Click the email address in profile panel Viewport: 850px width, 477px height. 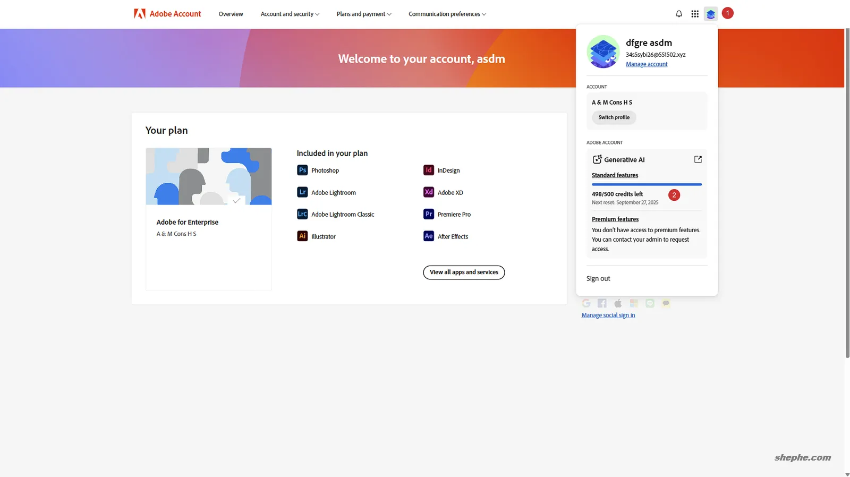coord(656,55)
